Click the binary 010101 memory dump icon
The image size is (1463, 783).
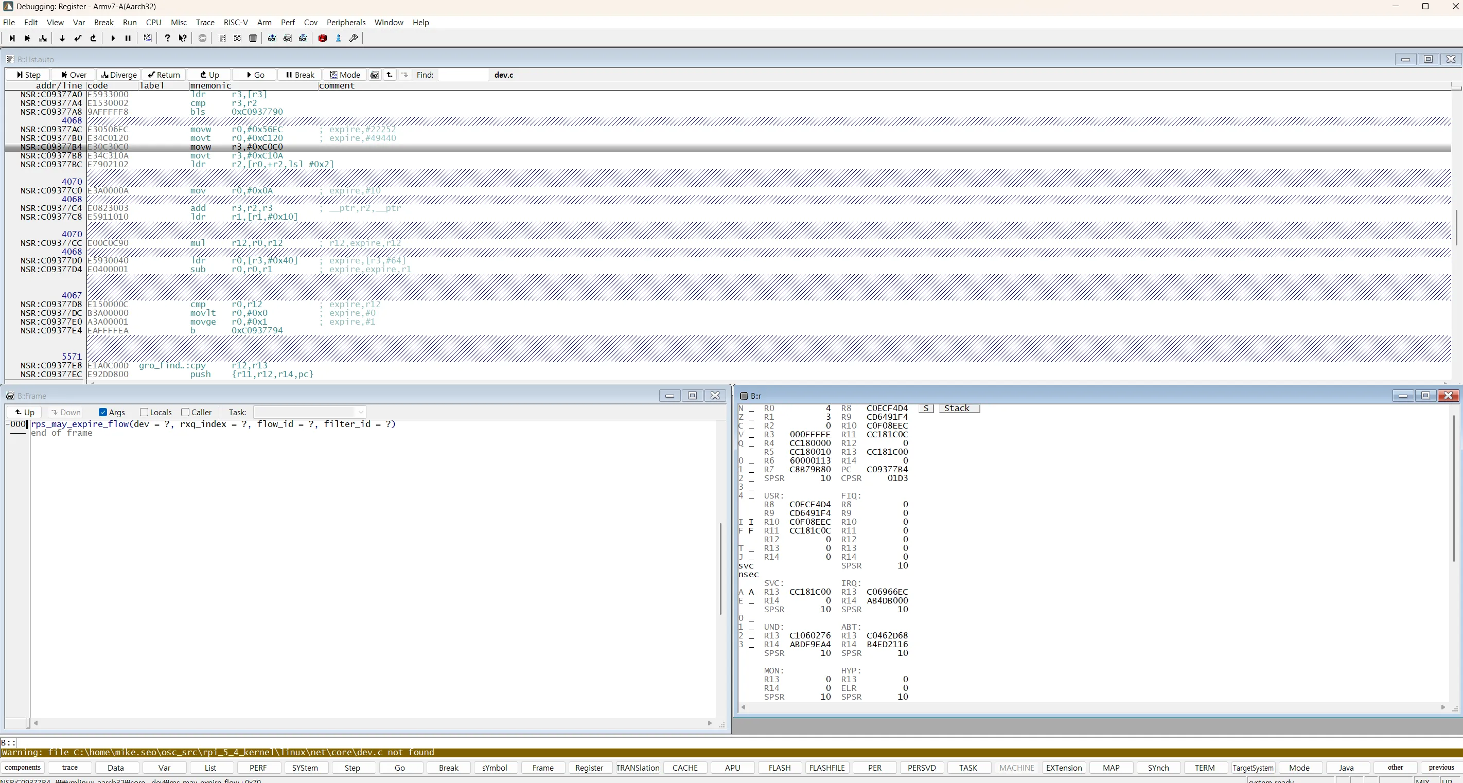(237, 38)
